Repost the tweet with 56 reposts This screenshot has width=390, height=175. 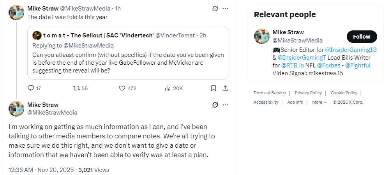[x=76, y=88]
